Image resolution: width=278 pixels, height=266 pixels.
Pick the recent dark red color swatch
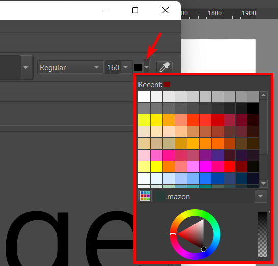tap(167, 84)
